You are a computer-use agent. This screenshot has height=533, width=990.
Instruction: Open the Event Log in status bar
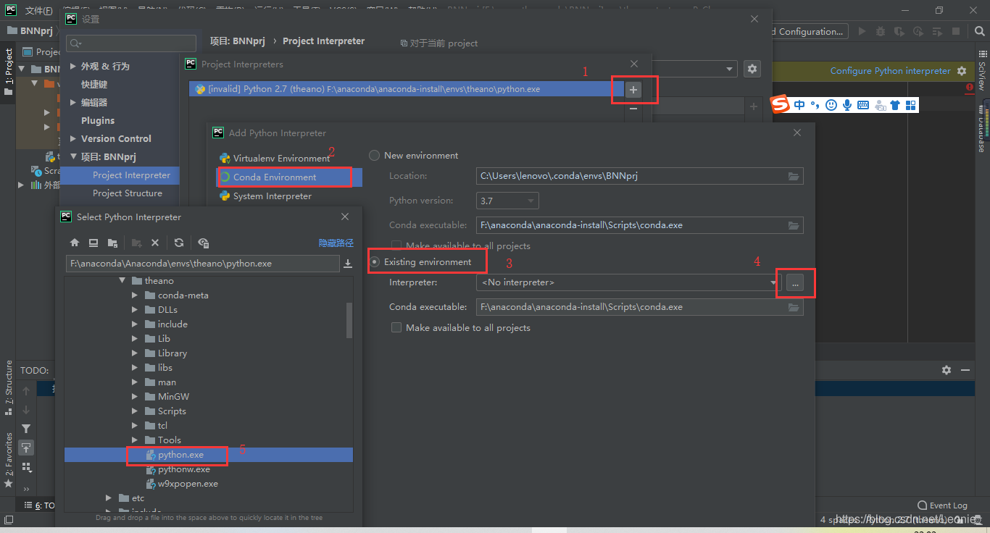tap(942, 505)
